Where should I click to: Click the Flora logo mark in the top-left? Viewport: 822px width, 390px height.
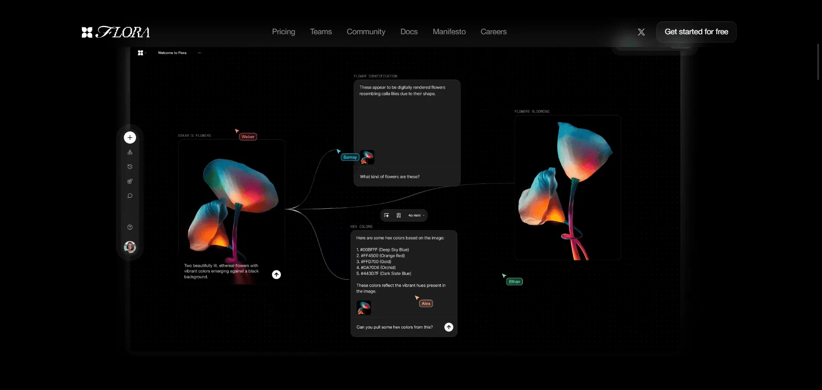[87, 32]
